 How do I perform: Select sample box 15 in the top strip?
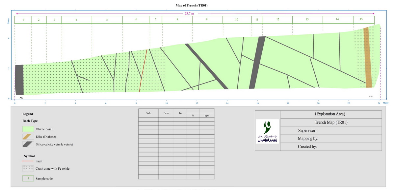(x=361, y=19)
